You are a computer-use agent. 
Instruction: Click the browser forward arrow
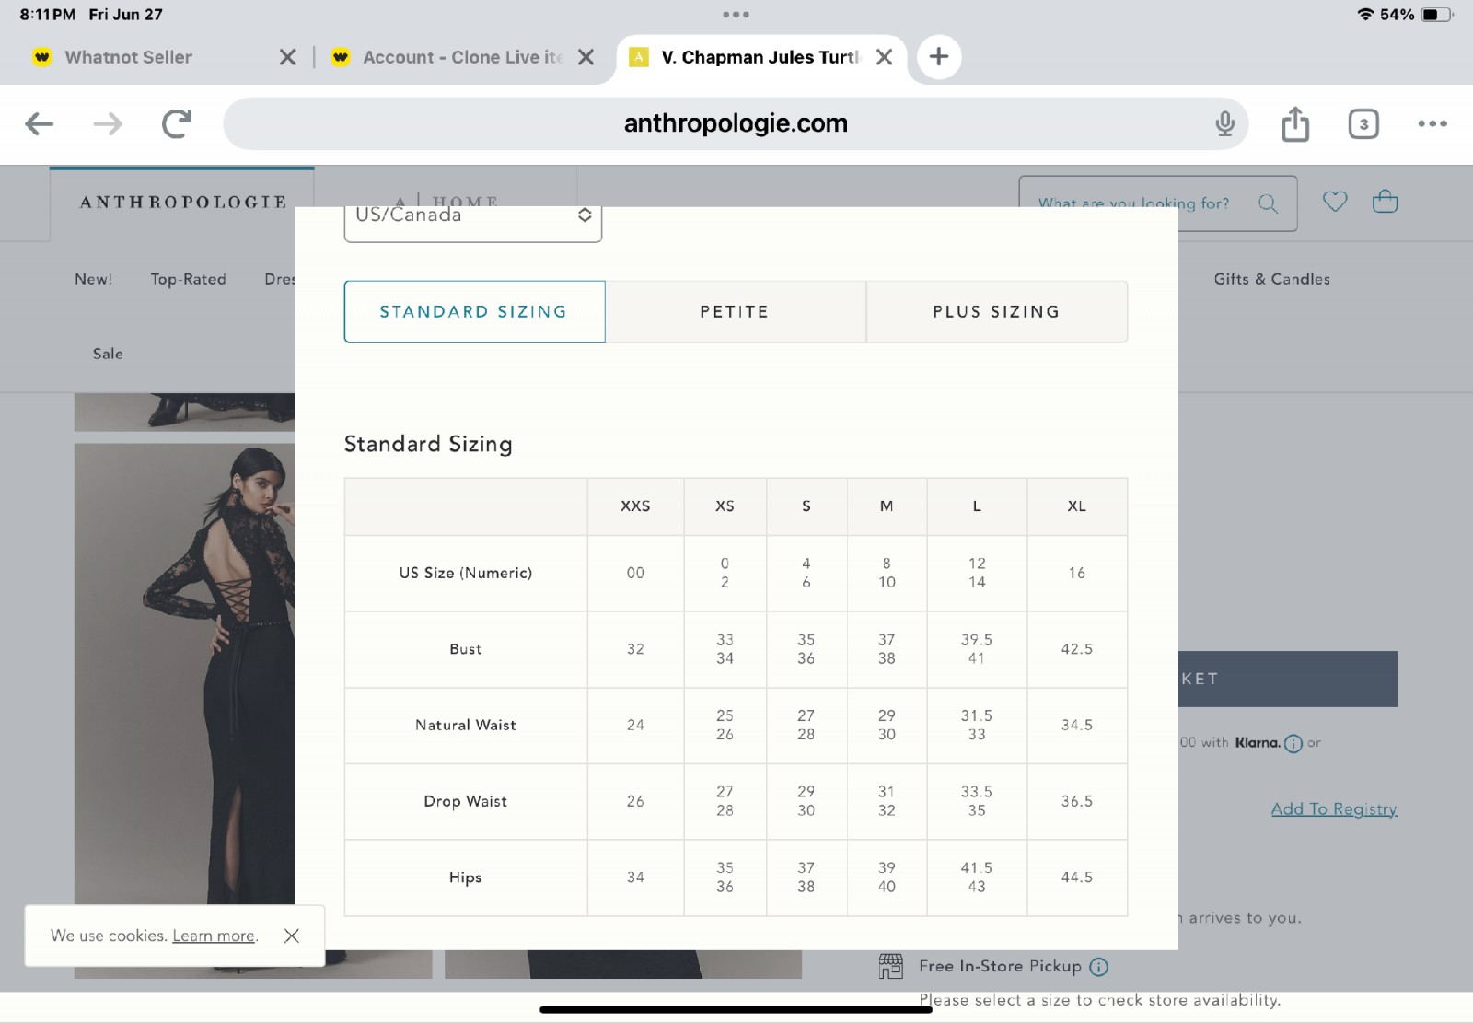[108, 123]
